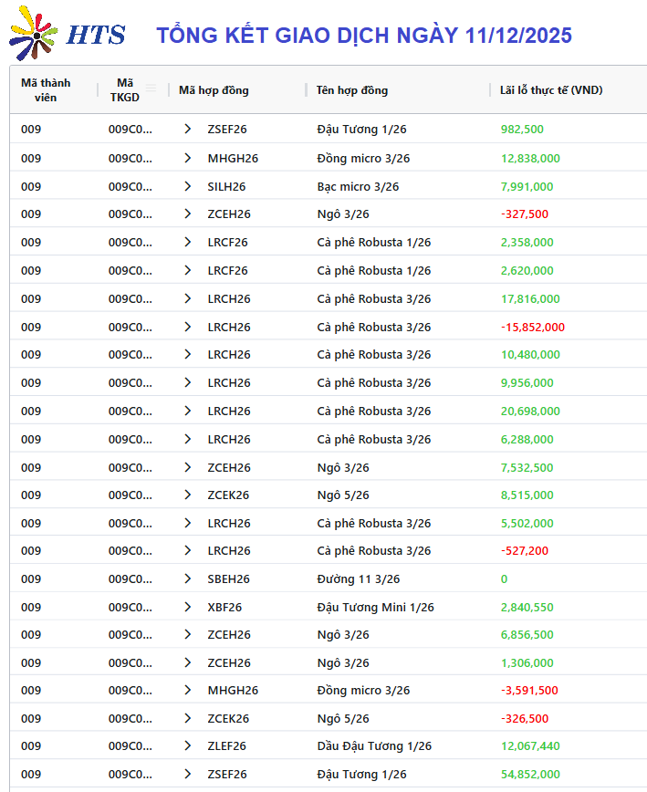Sort by Mã hợp đồng column header
Image resolution: width=647 pixels, height=792 pixels.
(214, 89)
